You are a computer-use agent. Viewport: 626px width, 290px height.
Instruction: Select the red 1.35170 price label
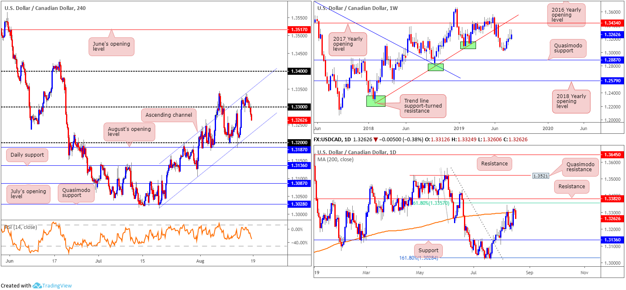click(x=299, y=30)
